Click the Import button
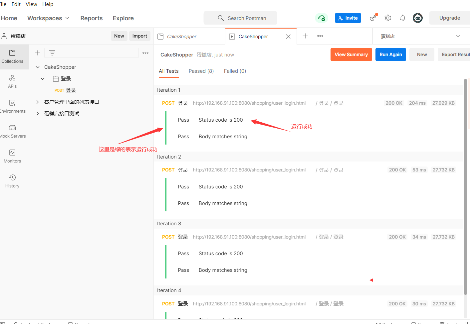The width and height of the screenshot is (470, 324). tap(140, 36)
